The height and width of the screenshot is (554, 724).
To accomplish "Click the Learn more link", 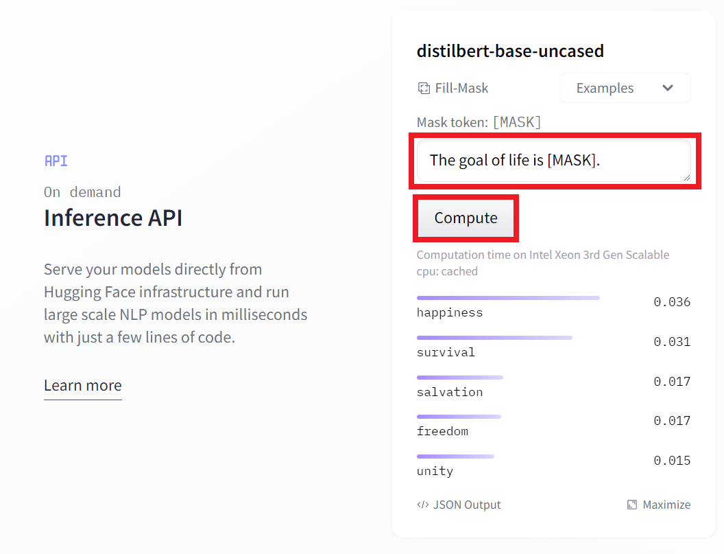I will 83,385.
